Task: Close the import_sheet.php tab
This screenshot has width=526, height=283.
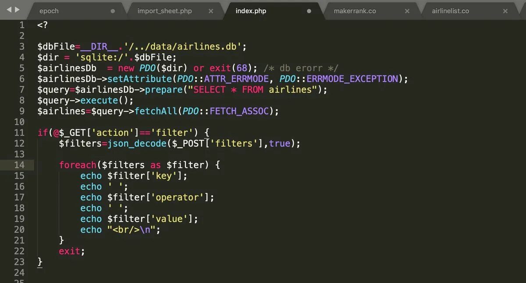Action: [211, 11]
